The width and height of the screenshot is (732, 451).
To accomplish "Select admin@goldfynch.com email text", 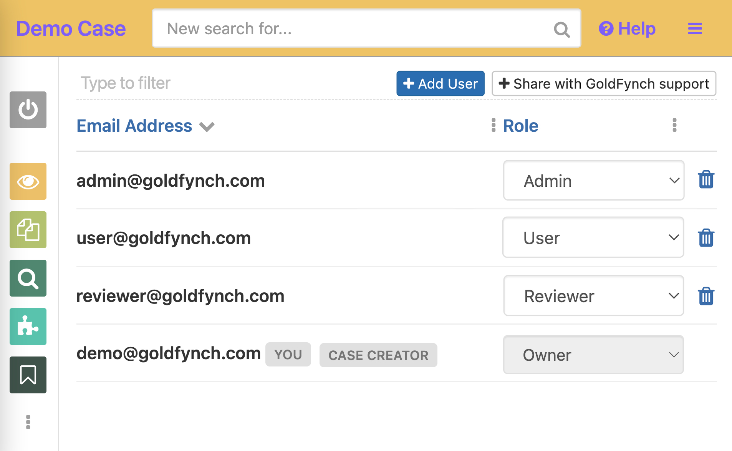I will pos(171,181).
